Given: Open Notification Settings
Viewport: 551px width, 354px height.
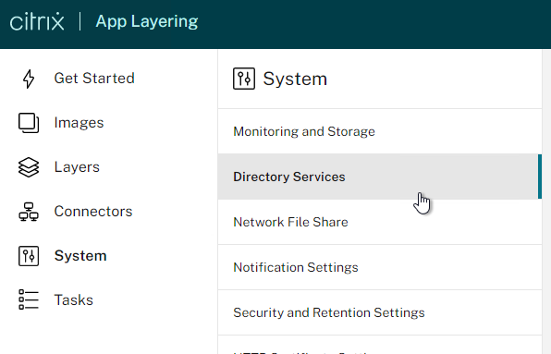Looking at the screenshot, I should click(380, 267).
